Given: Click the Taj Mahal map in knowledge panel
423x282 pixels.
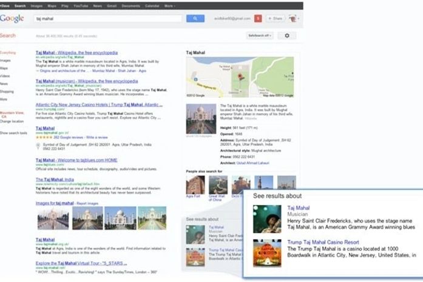Looking at the screenshot, I should (x=240, y=77).
